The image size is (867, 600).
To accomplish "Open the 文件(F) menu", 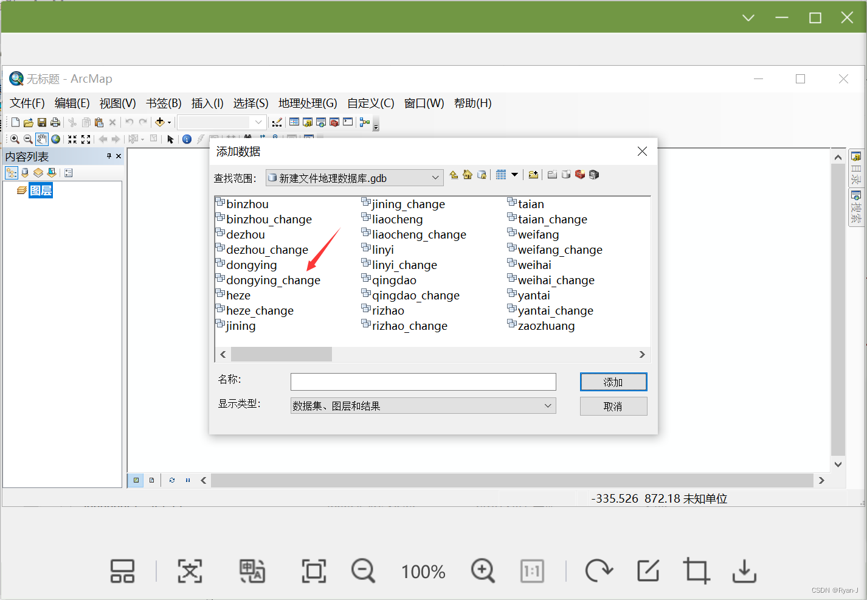I will [27, 103].
